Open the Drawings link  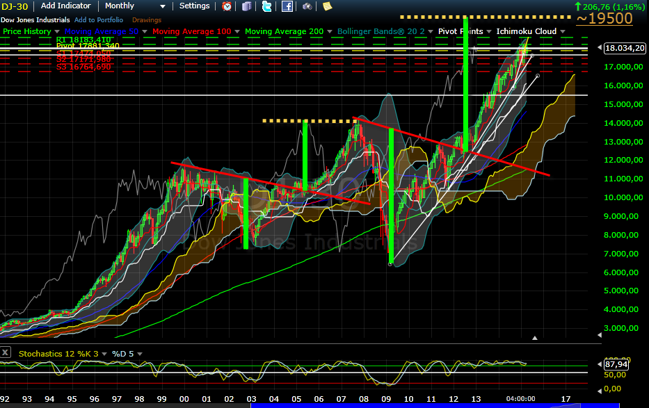pyautogui.click(x=147, y=20)
